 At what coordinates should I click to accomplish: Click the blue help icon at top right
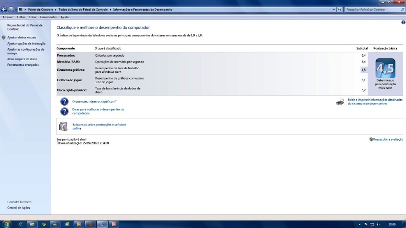click(403, 23)
